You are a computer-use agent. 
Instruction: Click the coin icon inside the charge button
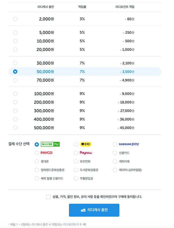point(84,210)
